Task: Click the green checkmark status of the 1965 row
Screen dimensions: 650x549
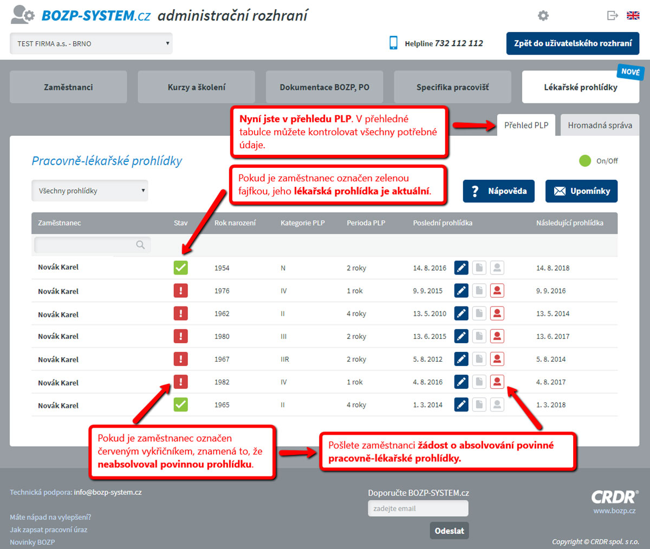Action: point(181,404)
